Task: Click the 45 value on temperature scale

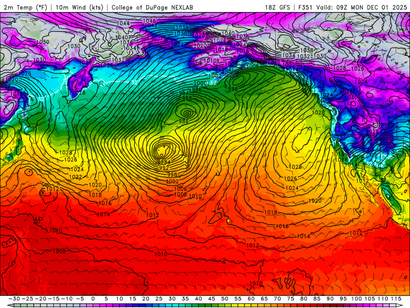Action: coord(212,299)
